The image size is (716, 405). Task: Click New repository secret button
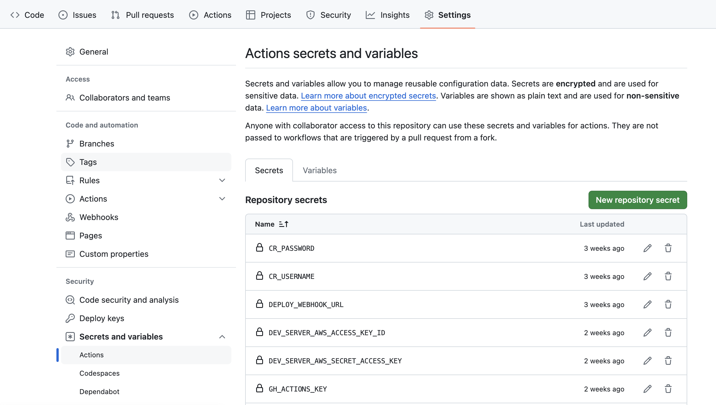[637, 200]
